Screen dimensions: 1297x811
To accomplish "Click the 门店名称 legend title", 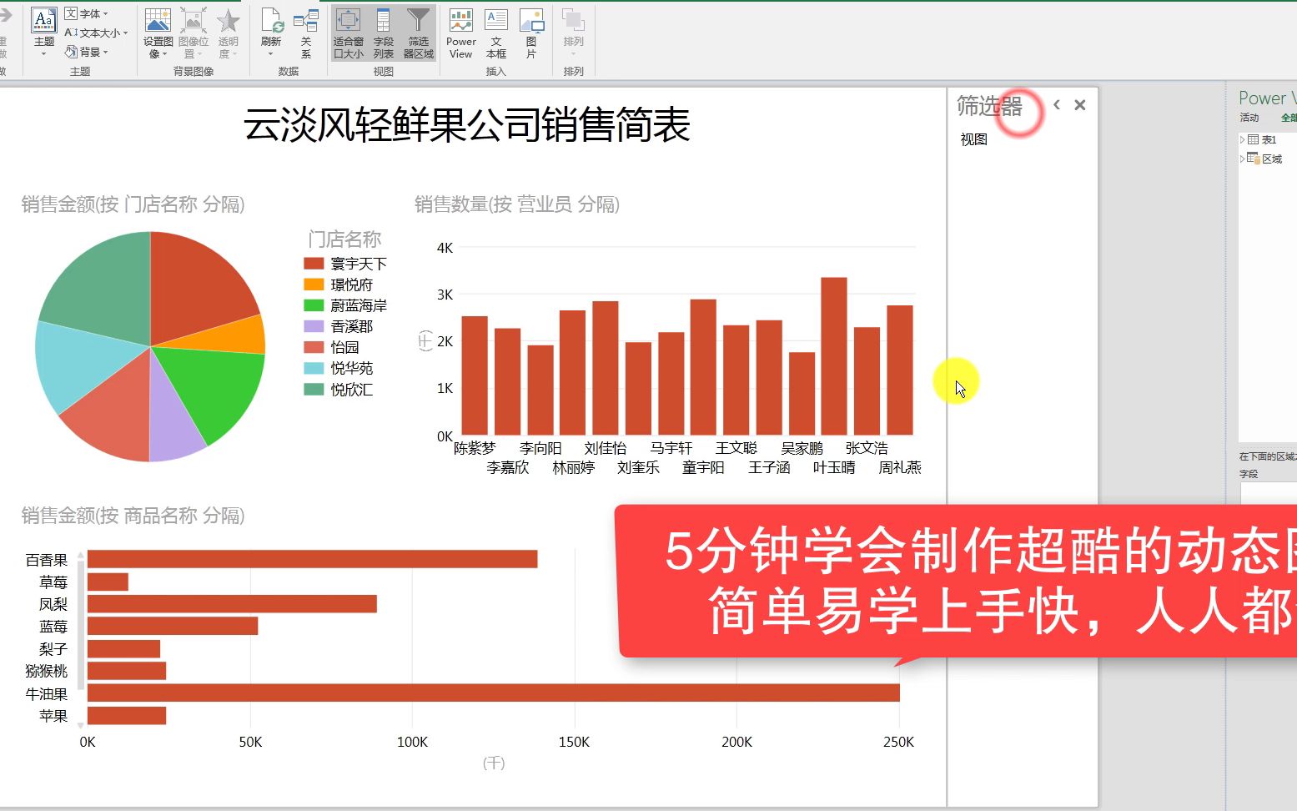I will click(344, 239).
